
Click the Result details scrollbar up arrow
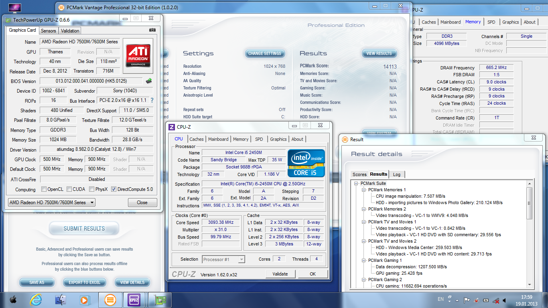530,183
